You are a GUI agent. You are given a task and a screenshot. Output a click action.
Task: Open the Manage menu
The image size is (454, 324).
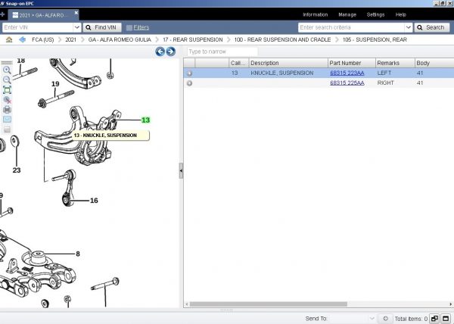pos(347,14)
